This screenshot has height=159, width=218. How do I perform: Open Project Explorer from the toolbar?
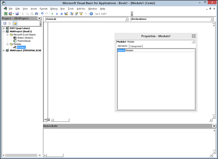pyautogui.click(x=72, y=13)
